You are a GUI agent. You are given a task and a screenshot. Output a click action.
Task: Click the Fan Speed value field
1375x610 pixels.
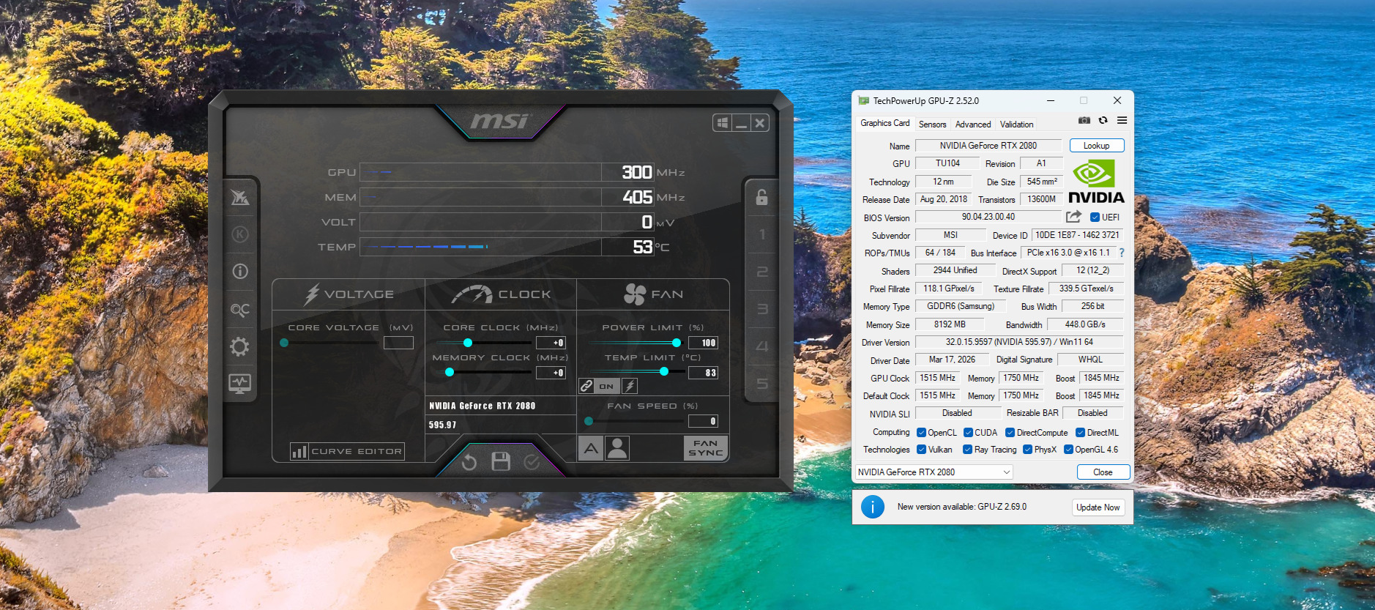point(703,421)
